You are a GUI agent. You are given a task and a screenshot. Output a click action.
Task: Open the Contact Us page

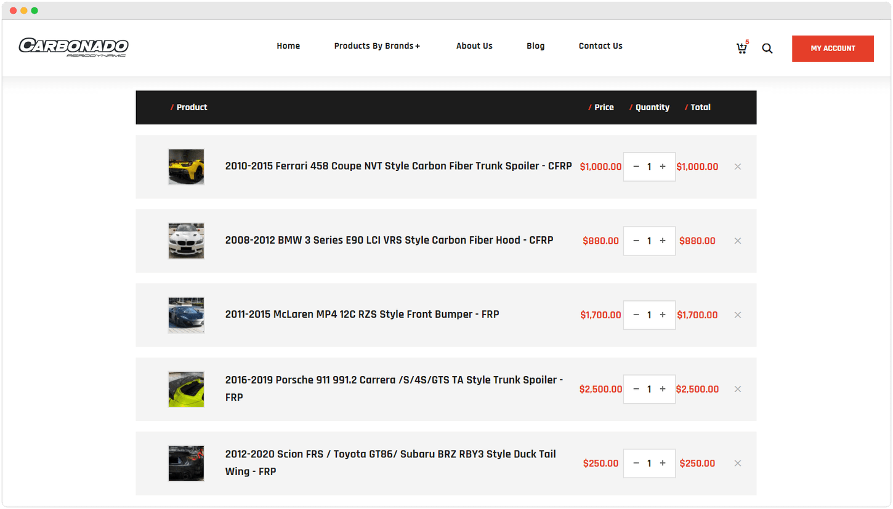coord(600,46)
